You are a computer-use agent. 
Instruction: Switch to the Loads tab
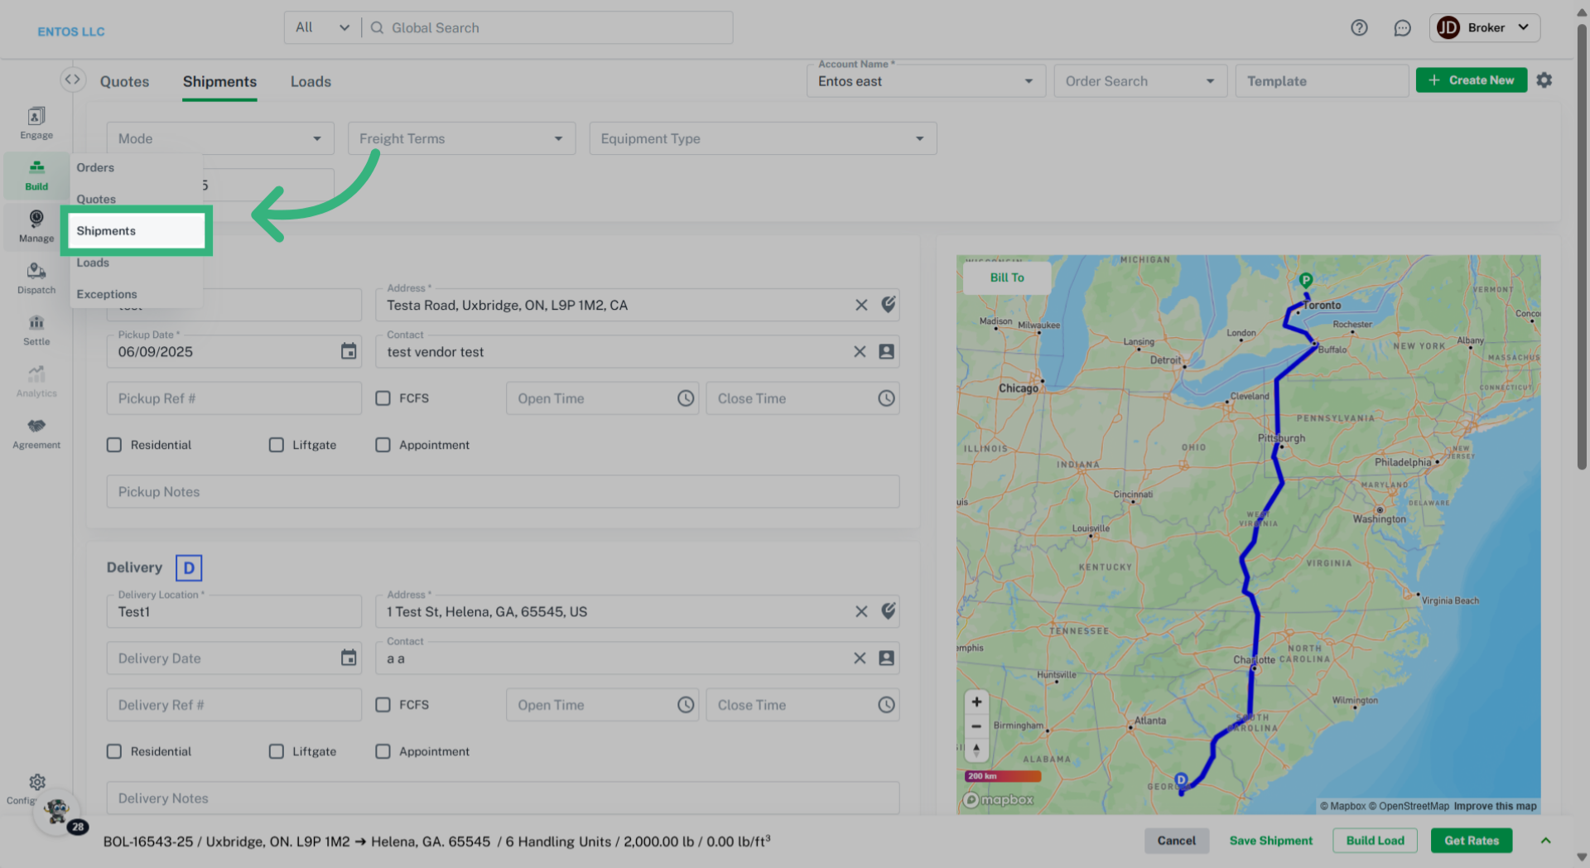(311, 81)
